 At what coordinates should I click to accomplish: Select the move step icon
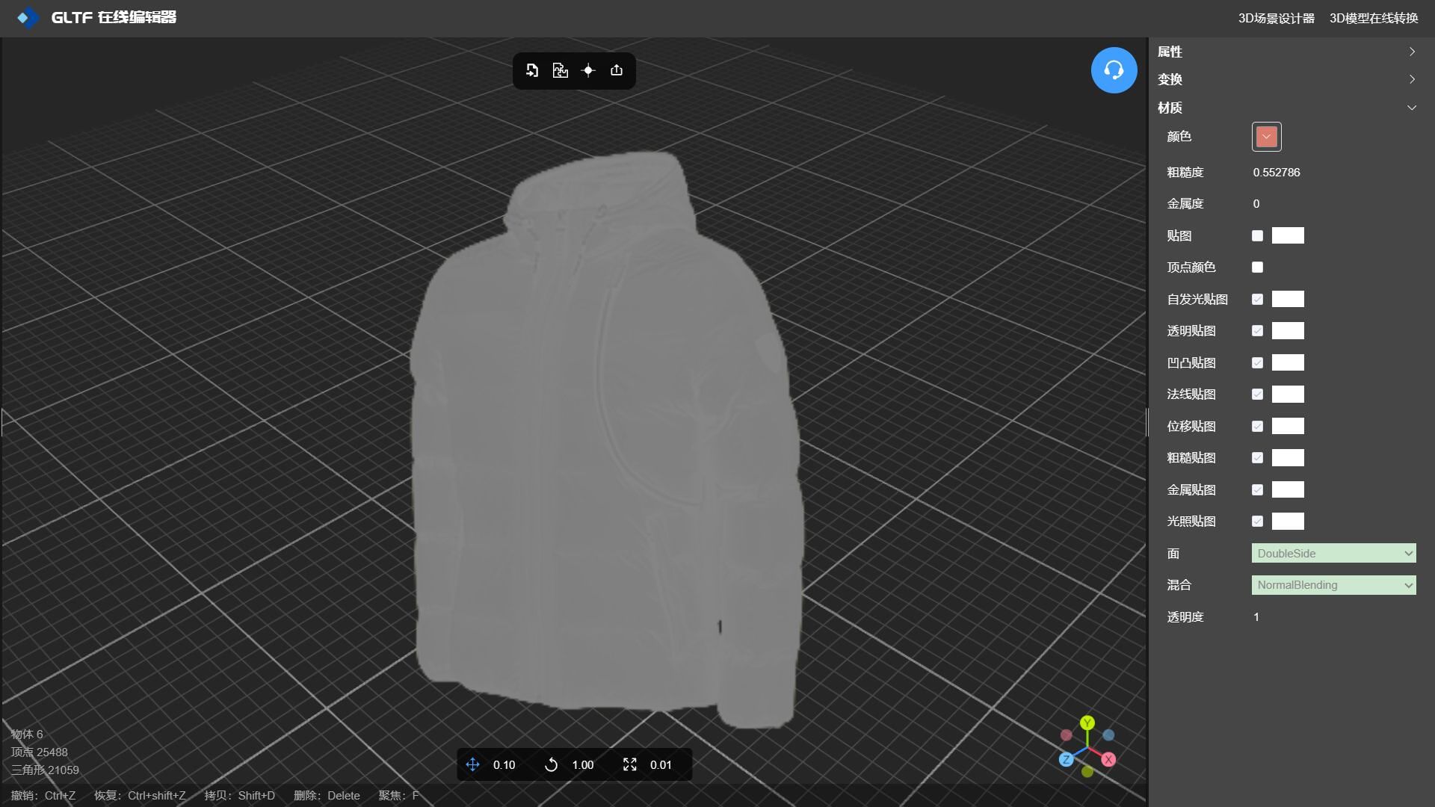472,764
